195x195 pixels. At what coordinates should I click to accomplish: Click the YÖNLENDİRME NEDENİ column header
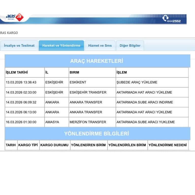(168, 145)
